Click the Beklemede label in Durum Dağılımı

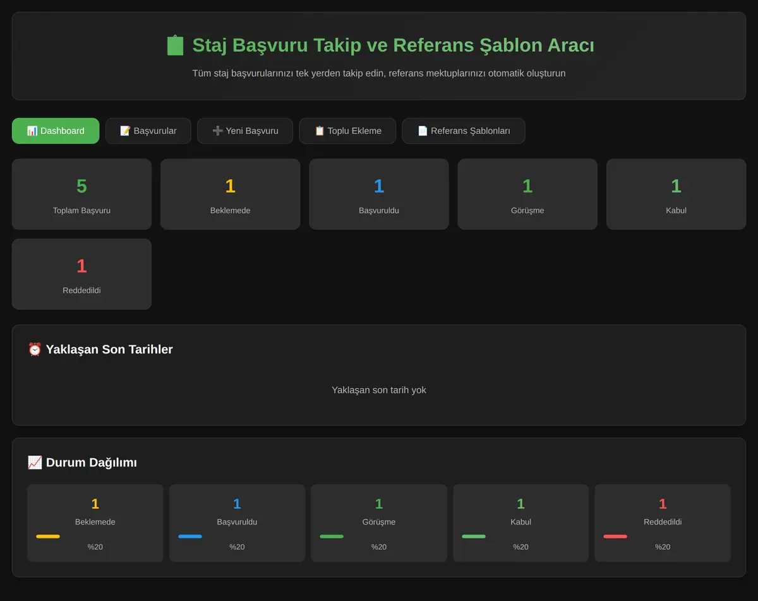point(95,522)
